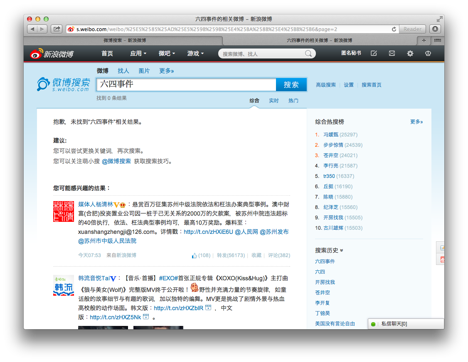The width and height of the screenshot is (468, 362).
Task: Click the video icon after zHXZbIR link
Action: [x=208, y=308]
